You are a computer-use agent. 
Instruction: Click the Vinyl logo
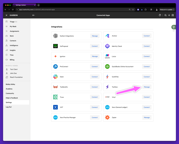coord(107,97)
